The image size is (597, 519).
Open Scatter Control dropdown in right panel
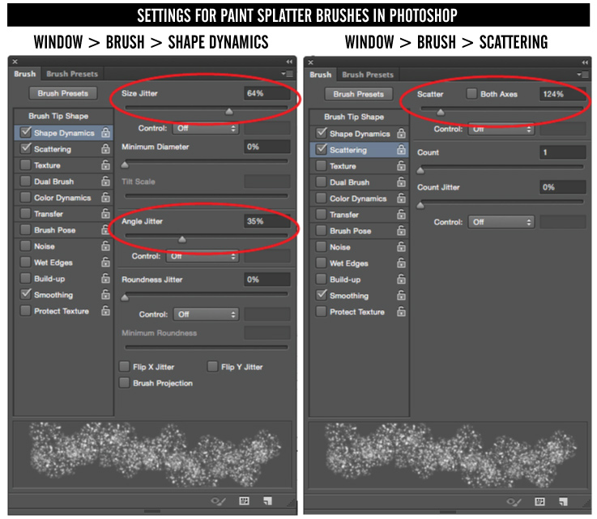[501, 129]
